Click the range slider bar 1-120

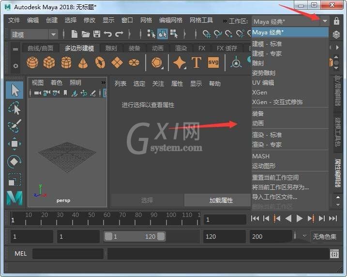(x=135, y=236)
